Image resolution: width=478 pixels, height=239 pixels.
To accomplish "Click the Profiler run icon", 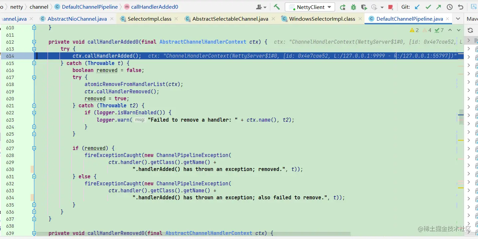I will pyautogui.click(x=374, y=7).
